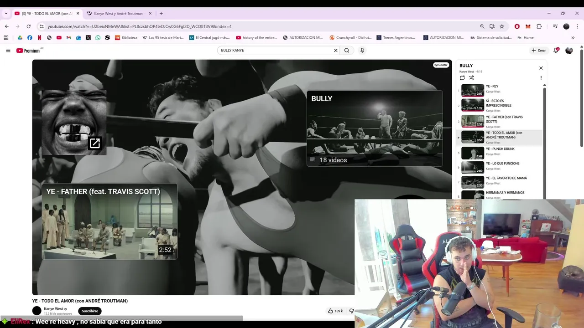Viewport: 584px width, 328px height.
Task: Subscribe with the Suscribirse button
Action: point(90,311)
